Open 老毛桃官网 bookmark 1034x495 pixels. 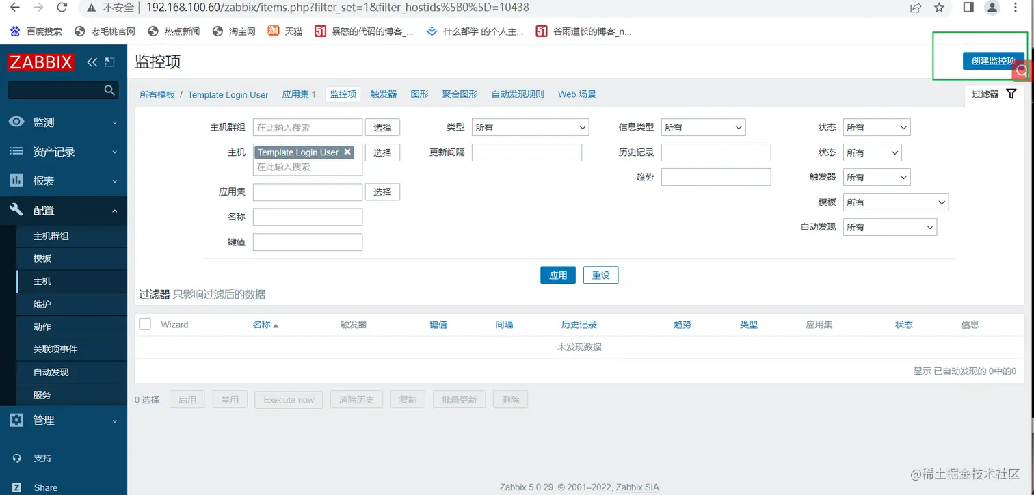tap(105, 31)
